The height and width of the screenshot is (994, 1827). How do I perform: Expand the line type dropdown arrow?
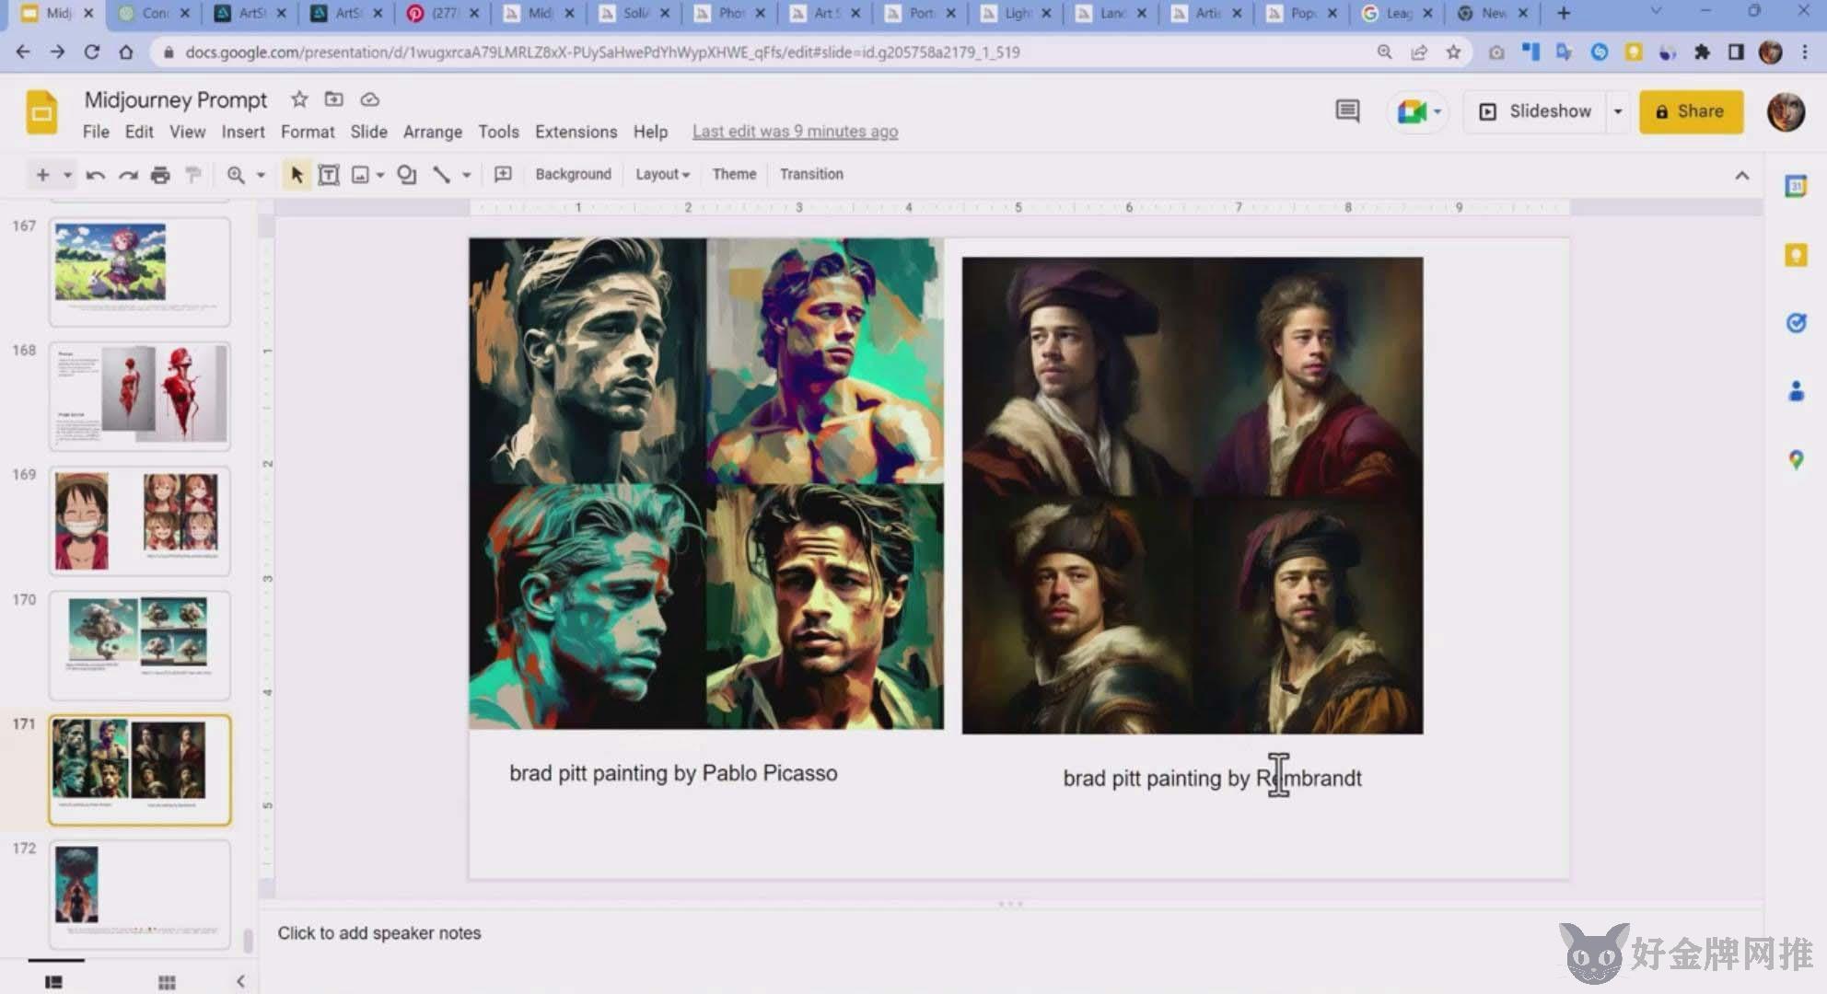[x=466, y=175]
